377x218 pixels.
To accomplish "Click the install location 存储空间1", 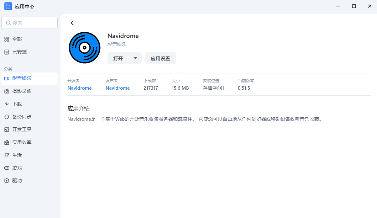I will coord(213,88).
